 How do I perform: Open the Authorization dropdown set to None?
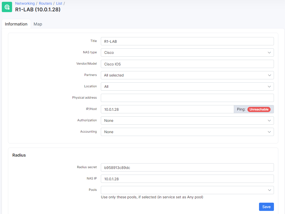pyautogui.click(x=187, y=121)
